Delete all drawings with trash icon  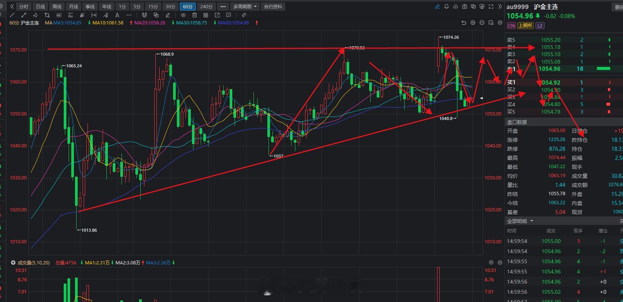pos(195,15)
